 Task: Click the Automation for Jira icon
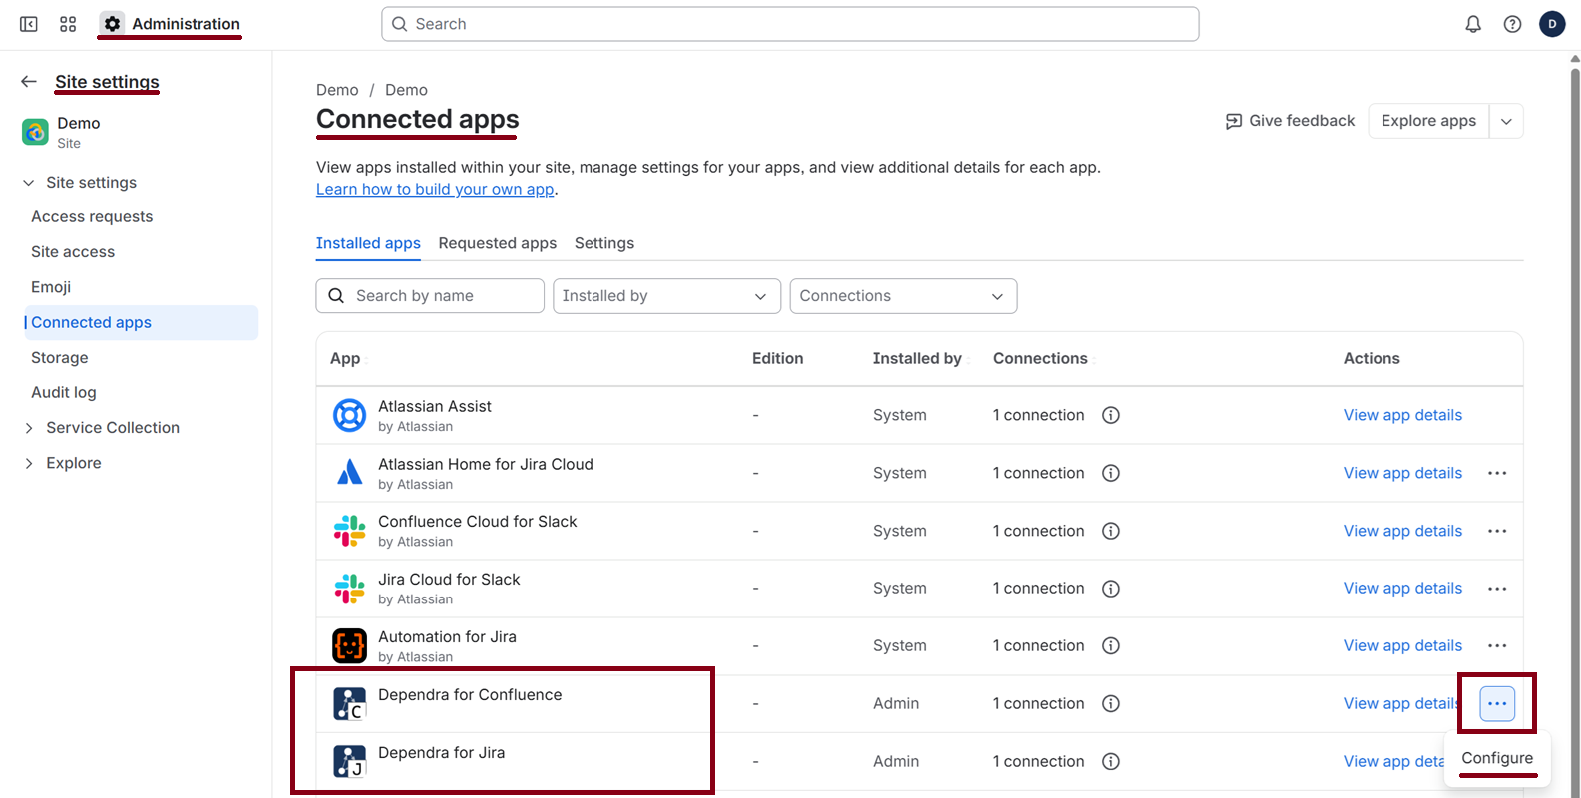(x=349, y=646)
